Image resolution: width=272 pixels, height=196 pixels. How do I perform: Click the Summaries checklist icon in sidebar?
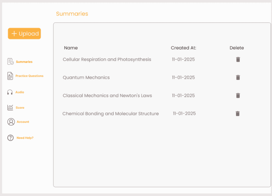(x=10, y=61)
